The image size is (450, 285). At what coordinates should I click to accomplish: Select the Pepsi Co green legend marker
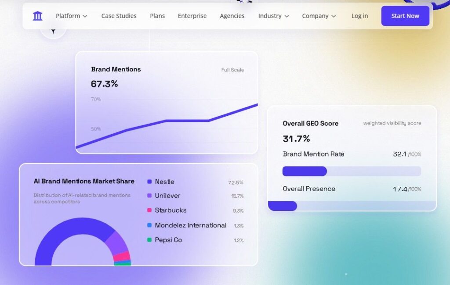point(149,240)
